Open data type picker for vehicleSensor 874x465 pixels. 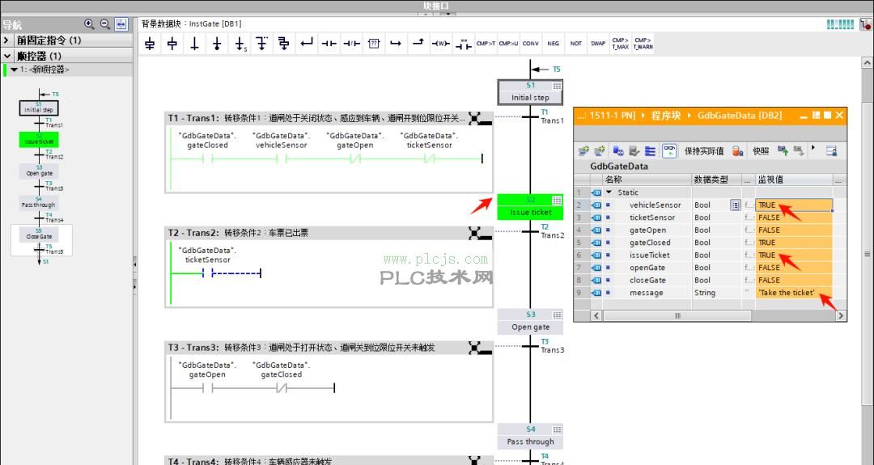click(735, 205)
